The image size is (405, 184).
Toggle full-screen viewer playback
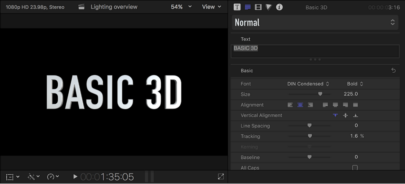click(x=221, y=176)
